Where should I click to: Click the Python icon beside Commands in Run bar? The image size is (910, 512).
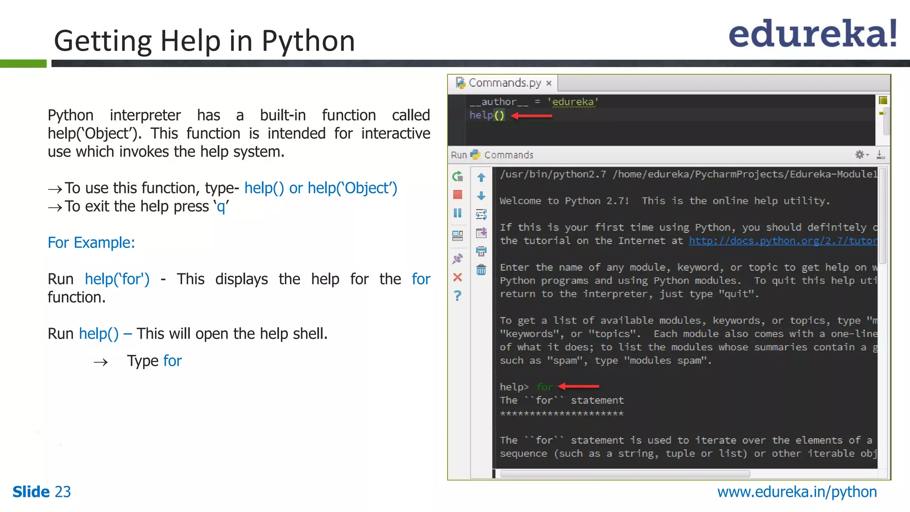tap(475, 155)
